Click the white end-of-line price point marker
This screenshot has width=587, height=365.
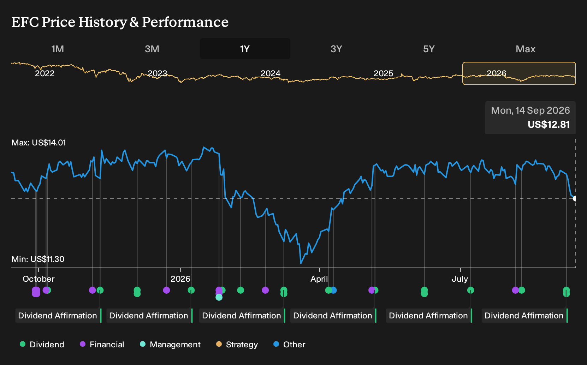pyautogui.click(x=575, y=199)
